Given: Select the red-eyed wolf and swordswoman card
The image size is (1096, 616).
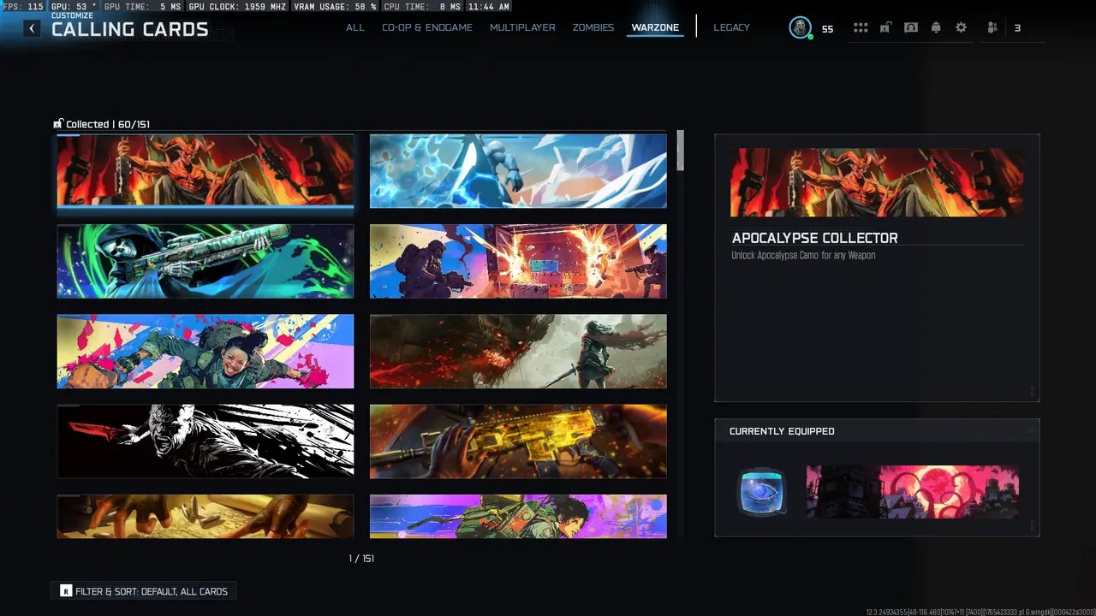Looking at the screenshot, I should pyautogui.click(x=518, y=351).
